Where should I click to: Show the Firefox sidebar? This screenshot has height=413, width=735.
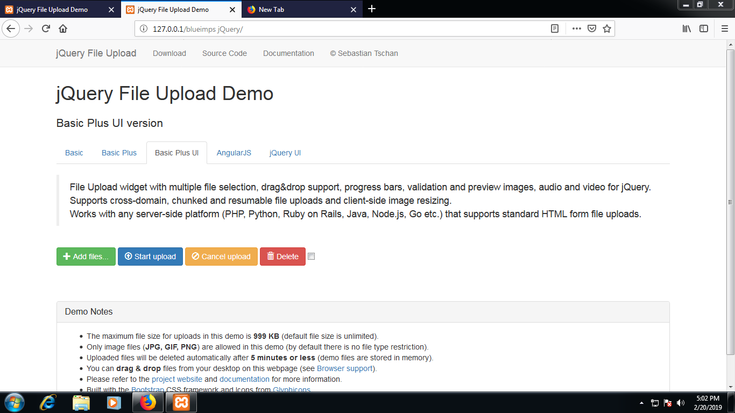click(704, 29)
